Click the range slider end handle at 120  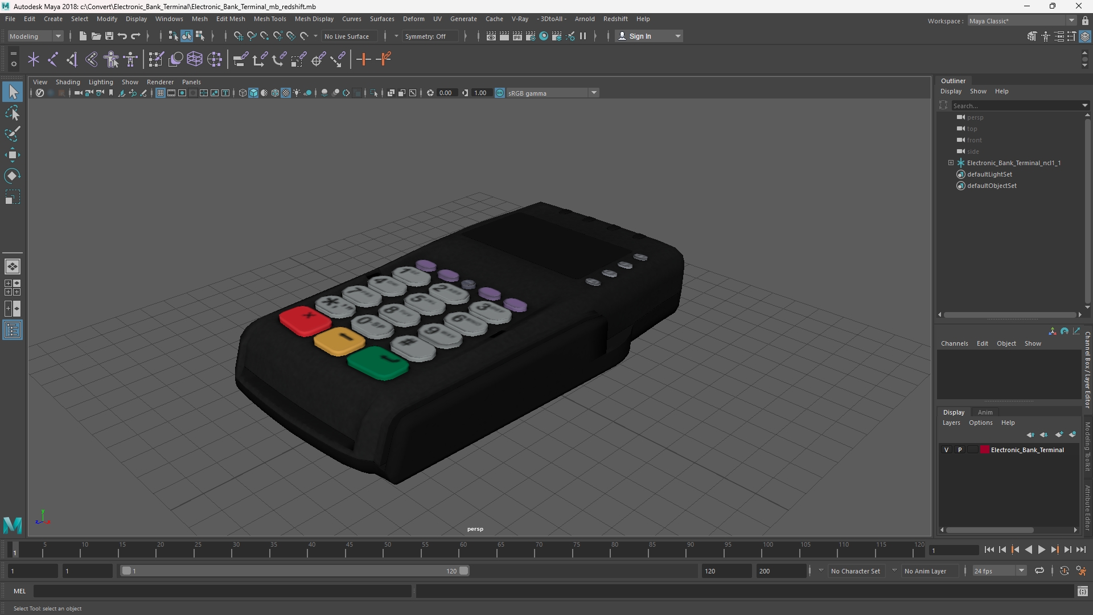click(464, 571)
